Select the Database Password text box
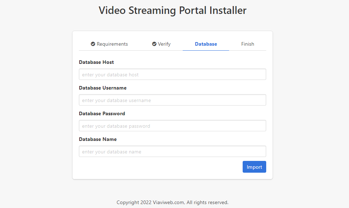Viewport: 349px width, 208px height. (x=172, y=126)
